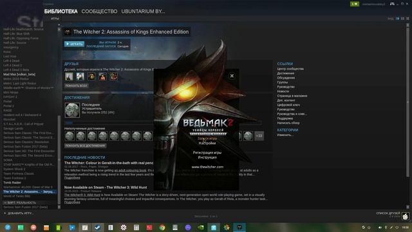Open the fourth friend avatar

click(x=102, y=77)
